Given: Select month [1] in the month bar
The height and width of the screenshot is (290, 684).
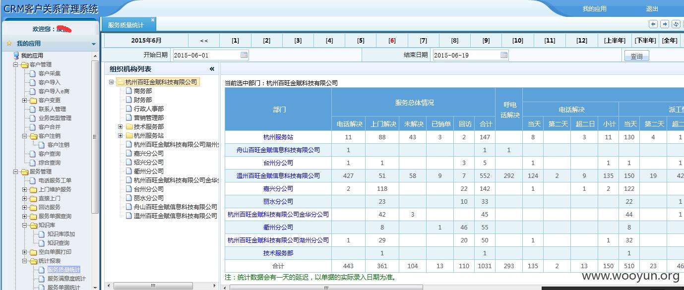Looking at the screenshot, I should pos(235,41).
